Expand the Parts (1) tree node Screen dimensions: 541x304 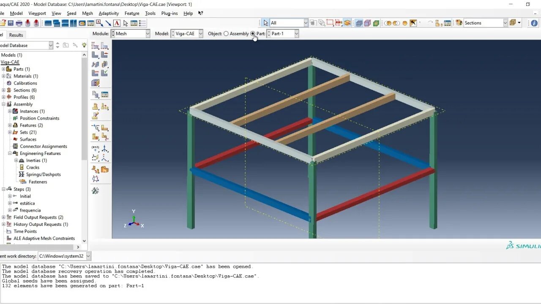point(3,69)
